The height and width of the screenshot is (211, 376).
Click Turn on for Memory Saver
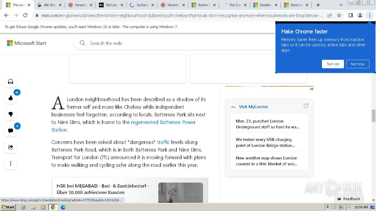tap(333, 64)
